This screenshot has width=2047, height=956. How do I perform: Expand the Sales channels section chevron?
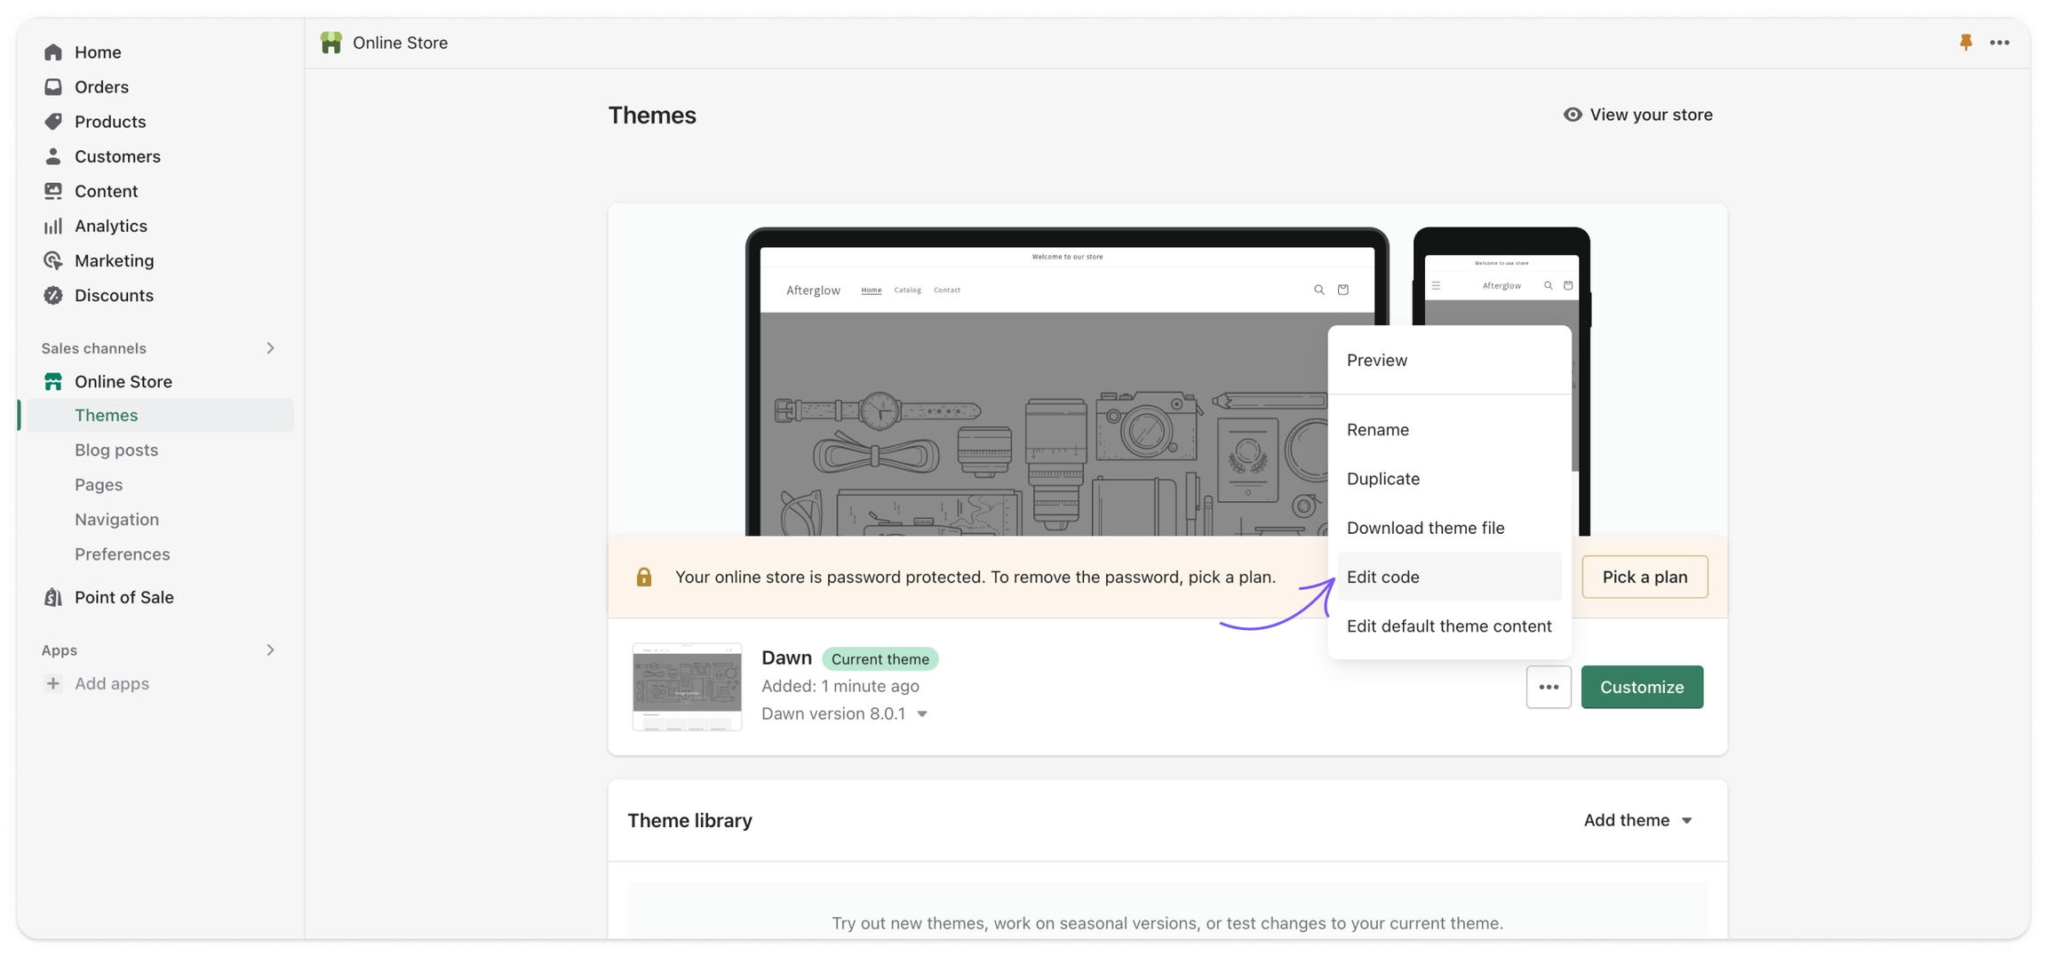pos(270,348)
